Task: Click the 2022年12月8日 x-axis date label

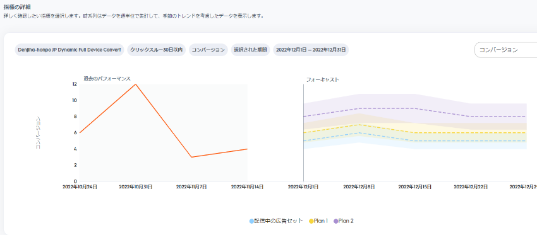Action: 359,187
